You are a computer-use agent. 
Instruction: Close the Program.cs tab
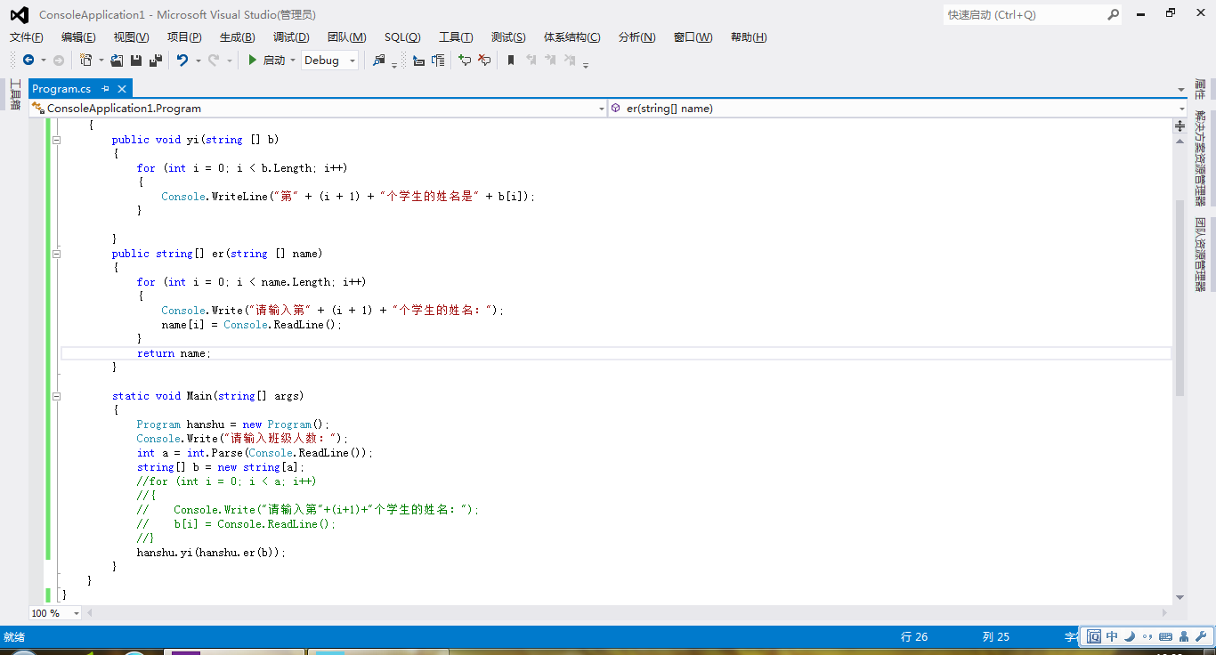[x=122, y=88]
